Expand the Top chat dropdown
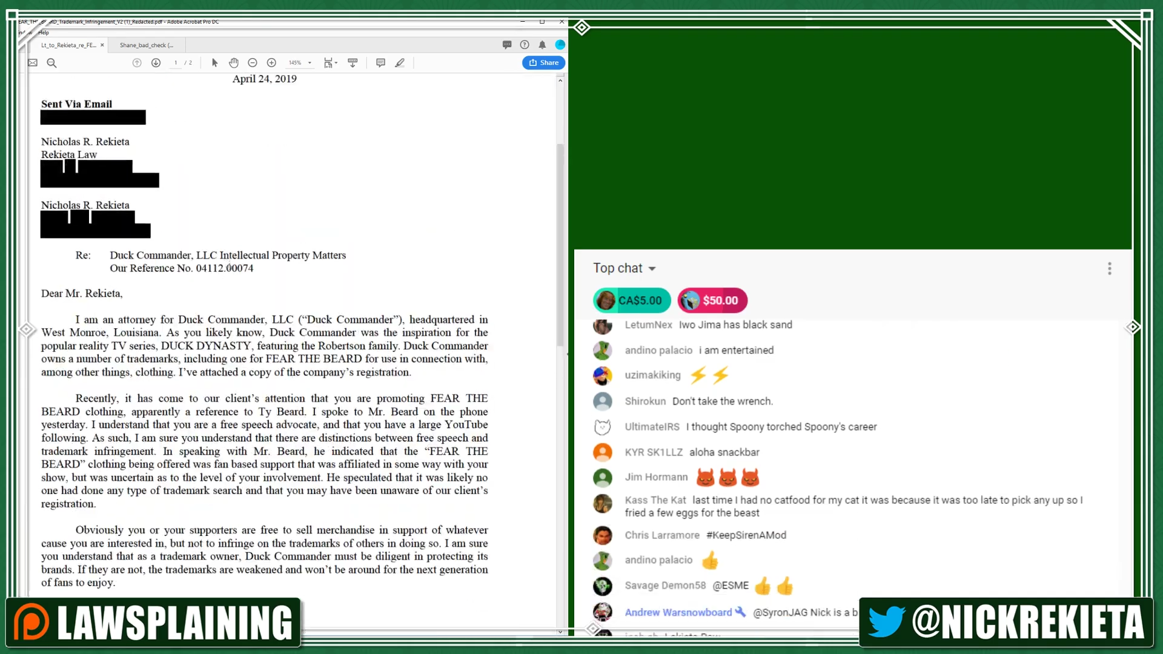 (x=625, y=268)
